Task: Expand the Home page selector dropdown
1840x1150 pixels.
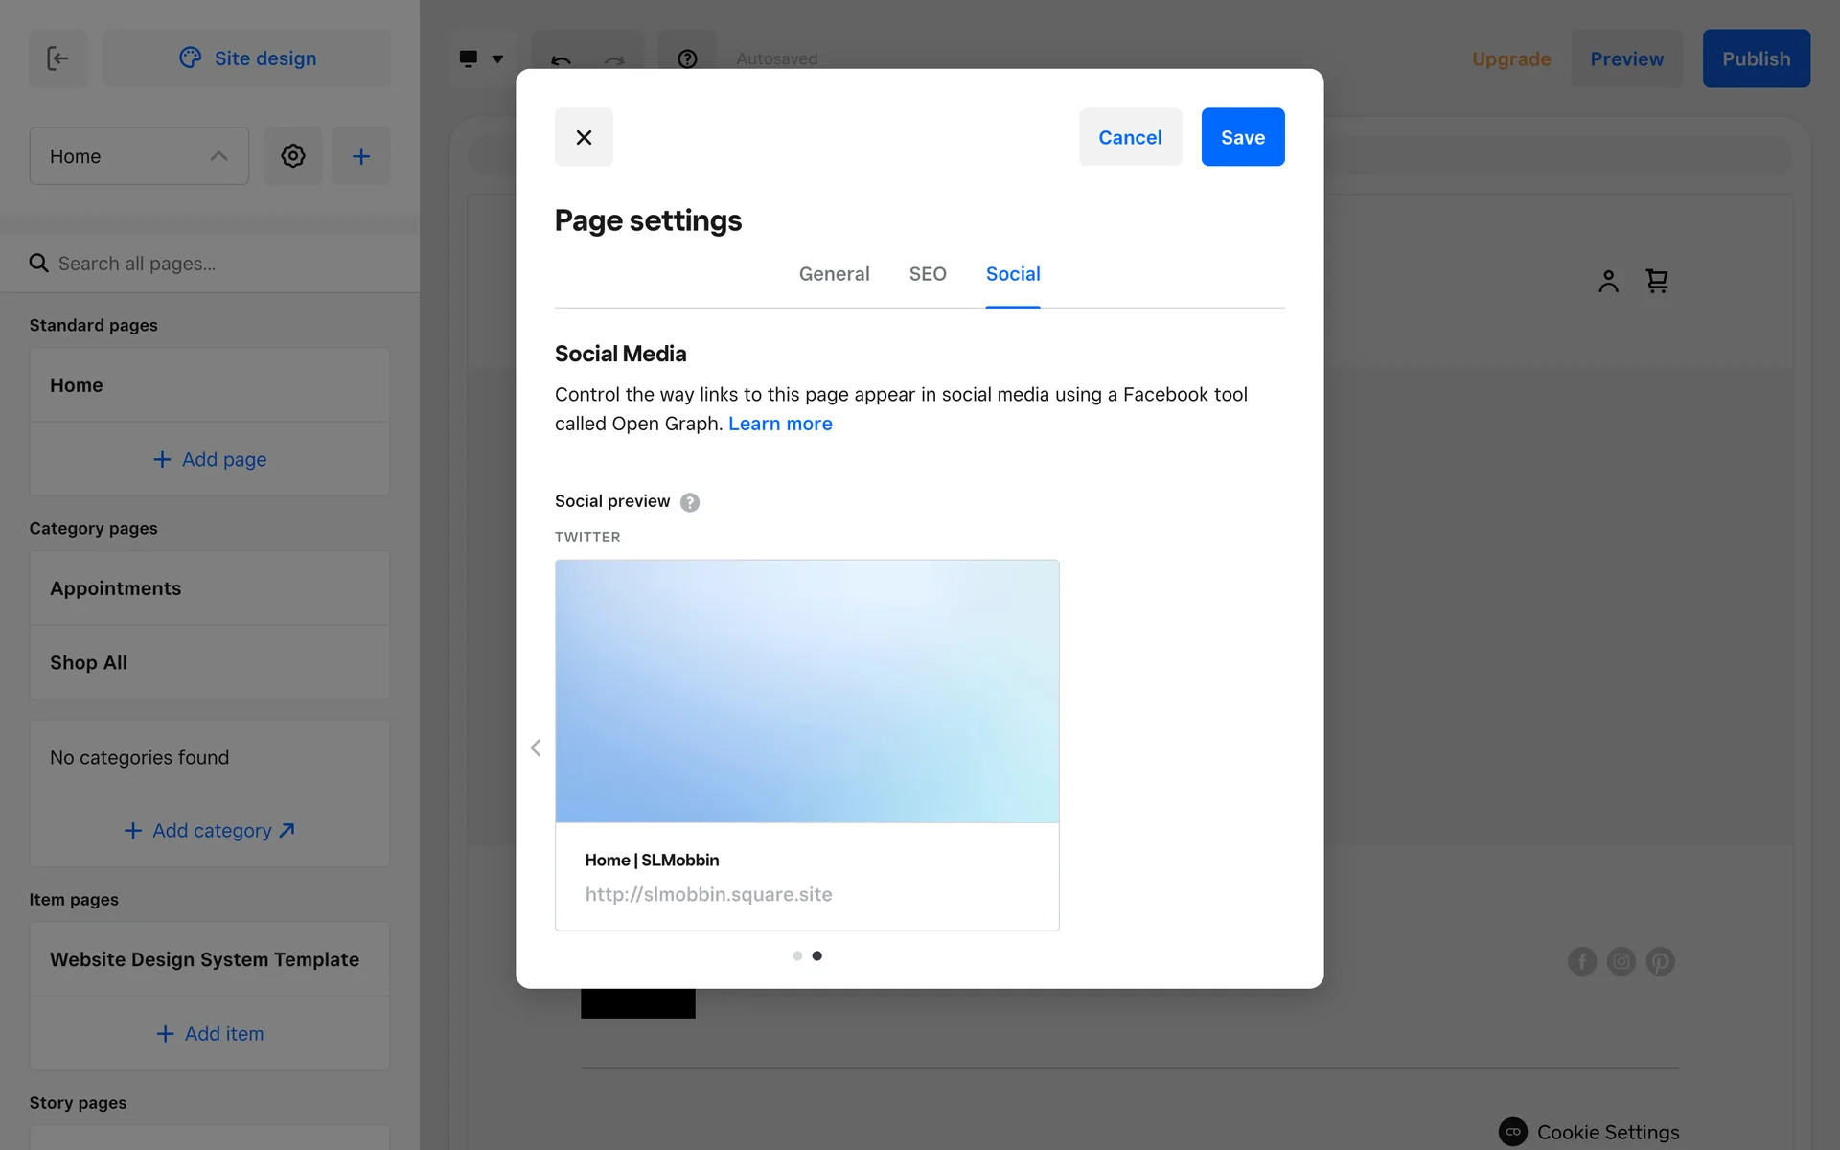Action: [x=139, y=156]
